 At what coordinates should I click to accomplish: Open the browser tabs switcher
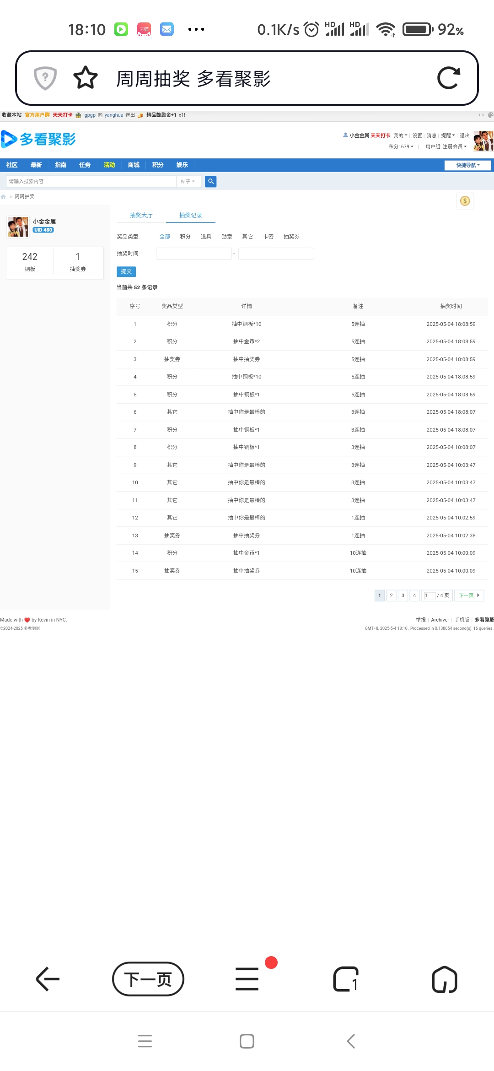[346, 979]
